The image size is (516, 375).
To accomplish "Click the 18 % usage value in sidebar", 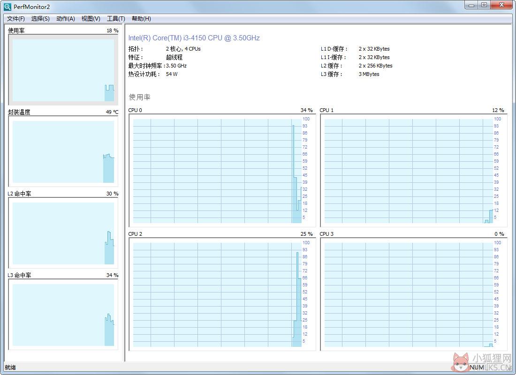I will [113, 30].
